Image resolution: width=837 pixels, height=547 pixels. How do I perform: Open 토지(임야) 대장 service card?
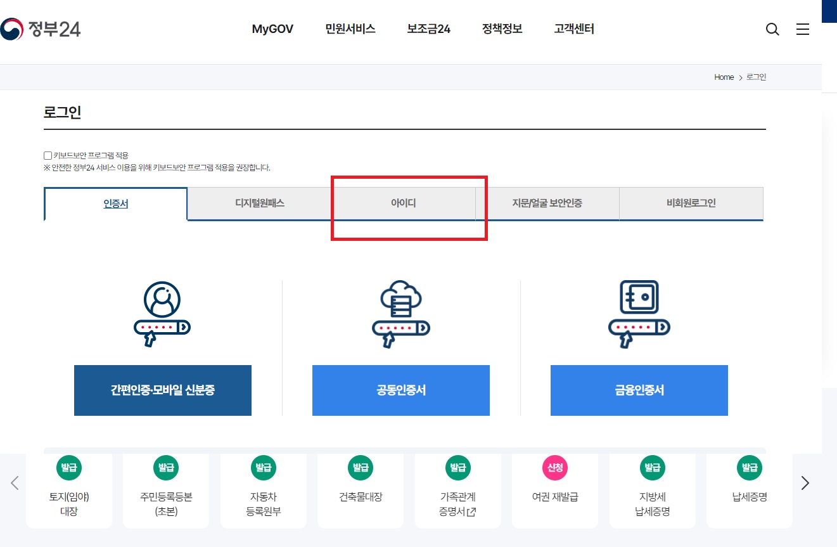click(69, 491)
